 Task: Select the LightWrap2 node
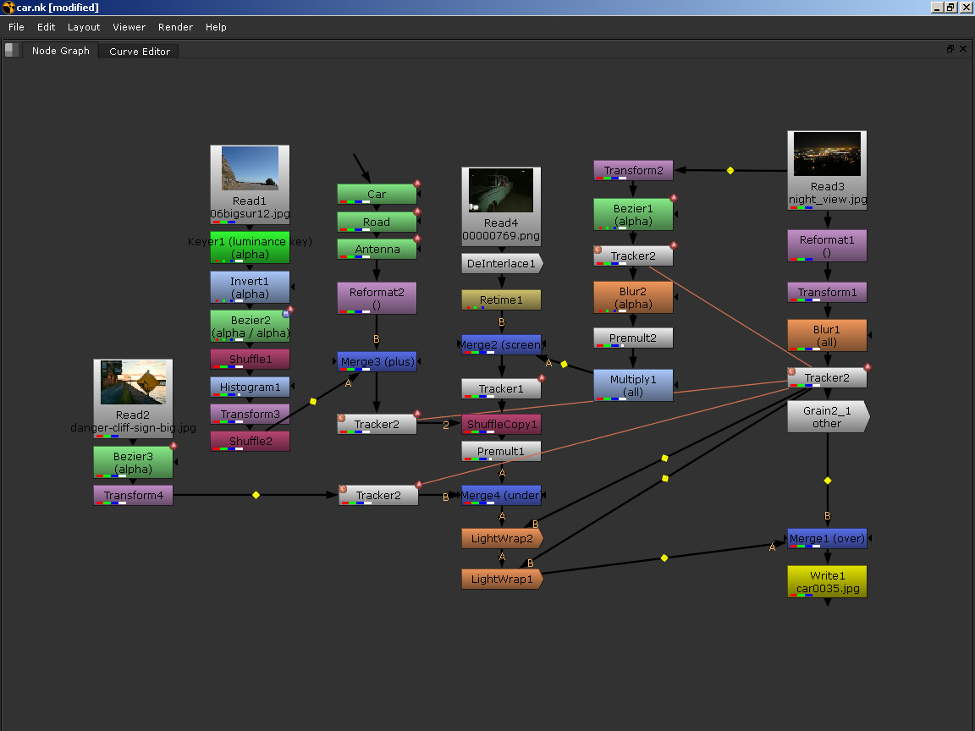(503, 538)
